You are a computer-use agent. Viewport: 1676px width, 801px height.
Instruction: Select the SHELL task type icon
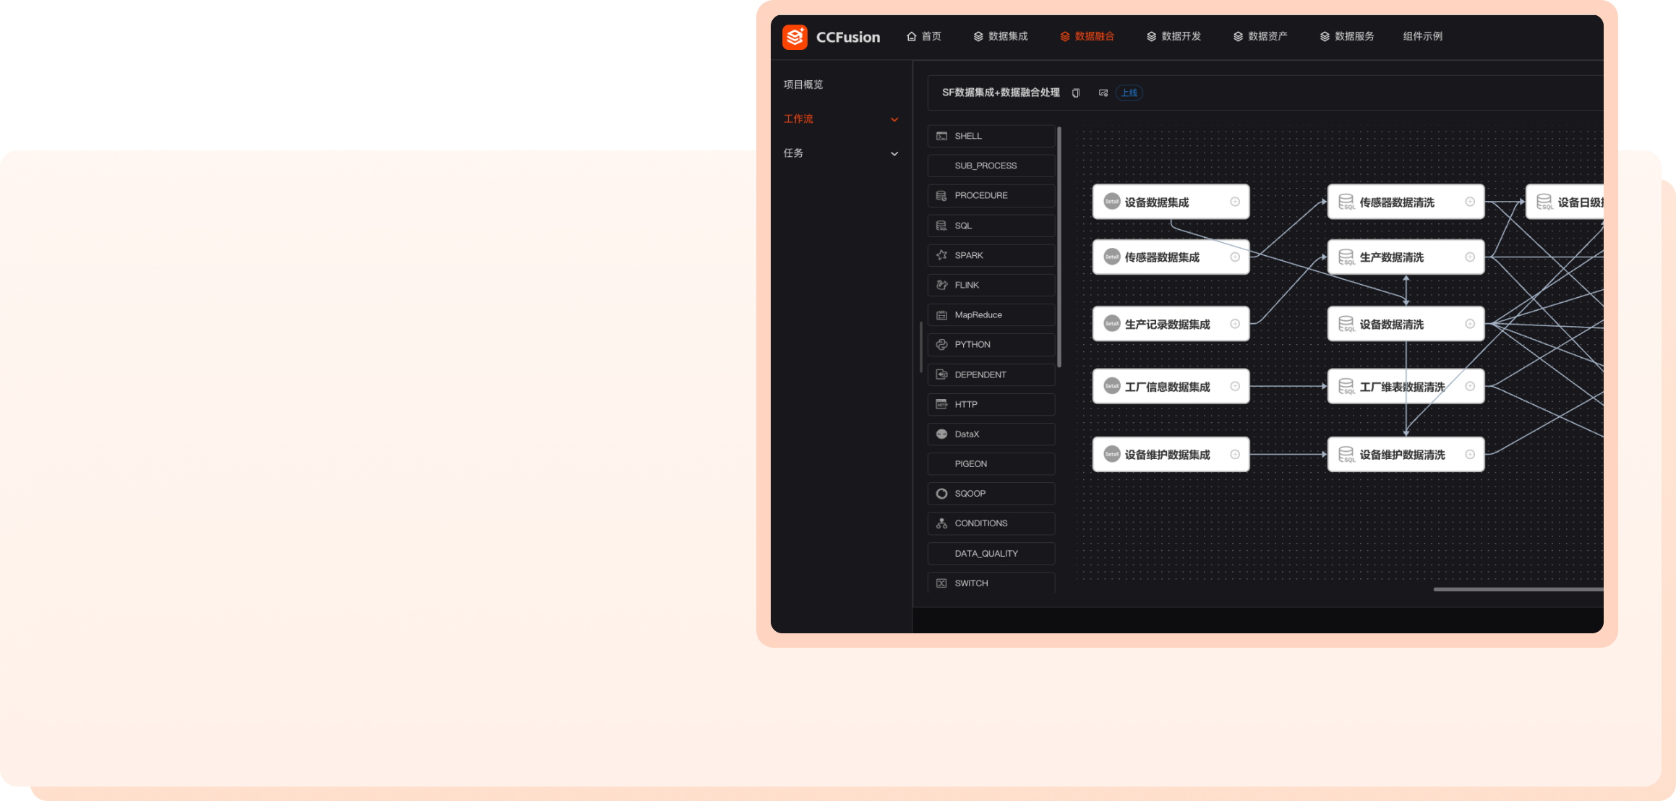(x=941, y=136)
